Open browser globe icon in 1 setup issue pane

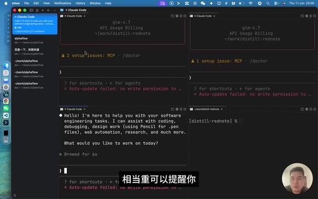coord(306,16)
